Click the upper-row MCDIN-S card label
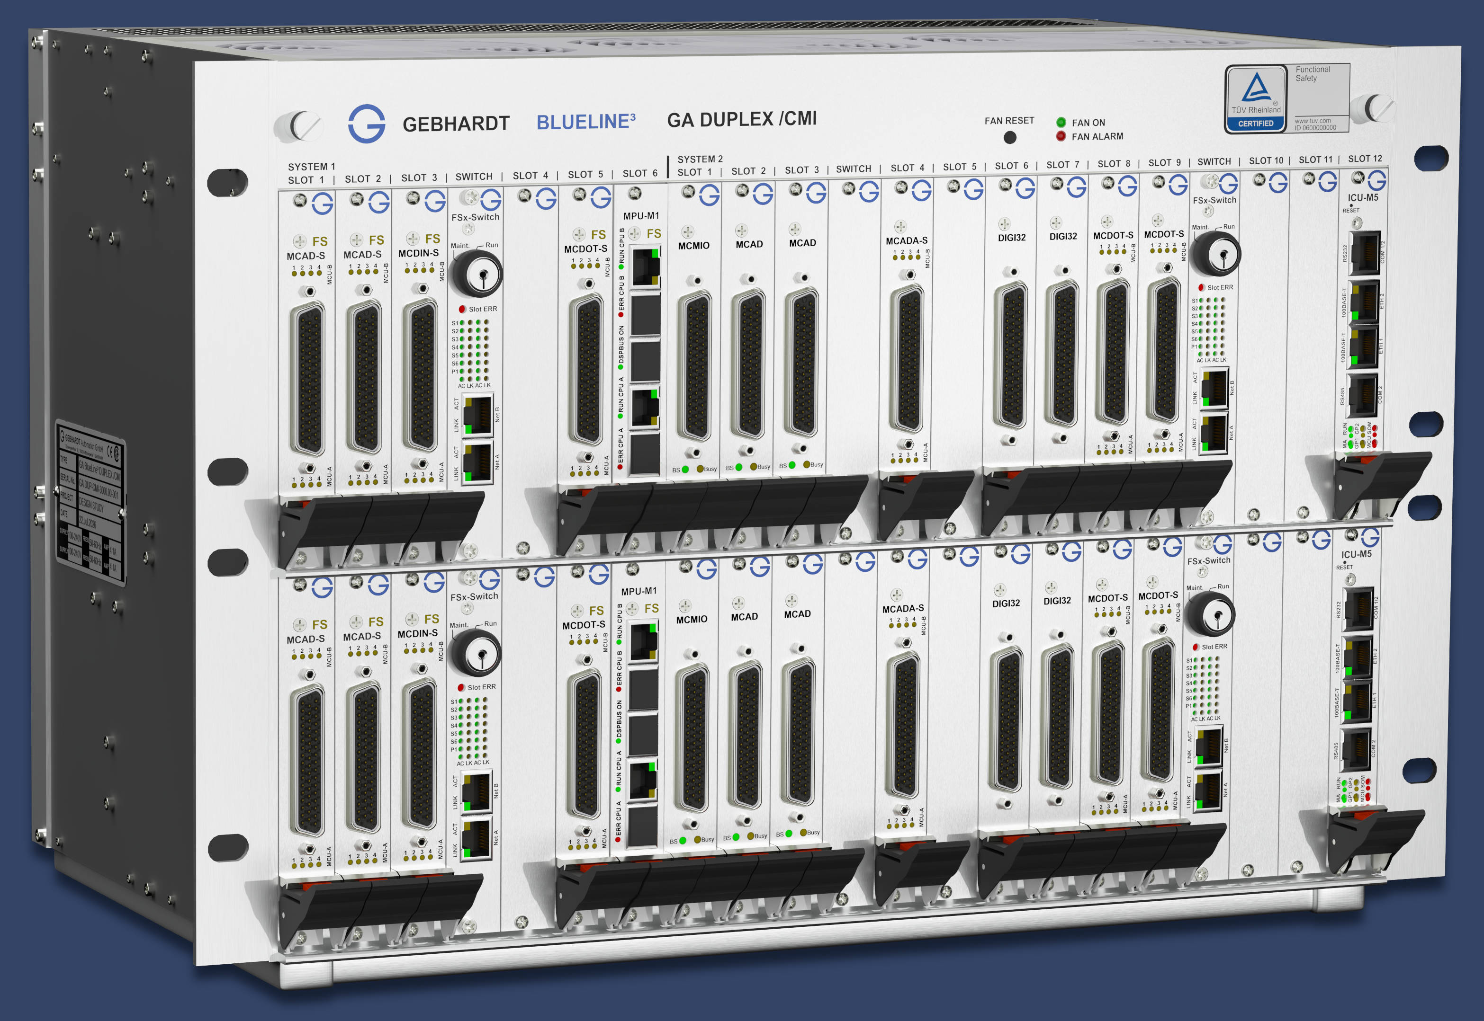Image resolution: width=1484 pixels, height=1021 pixels. [x=418, y=253]
